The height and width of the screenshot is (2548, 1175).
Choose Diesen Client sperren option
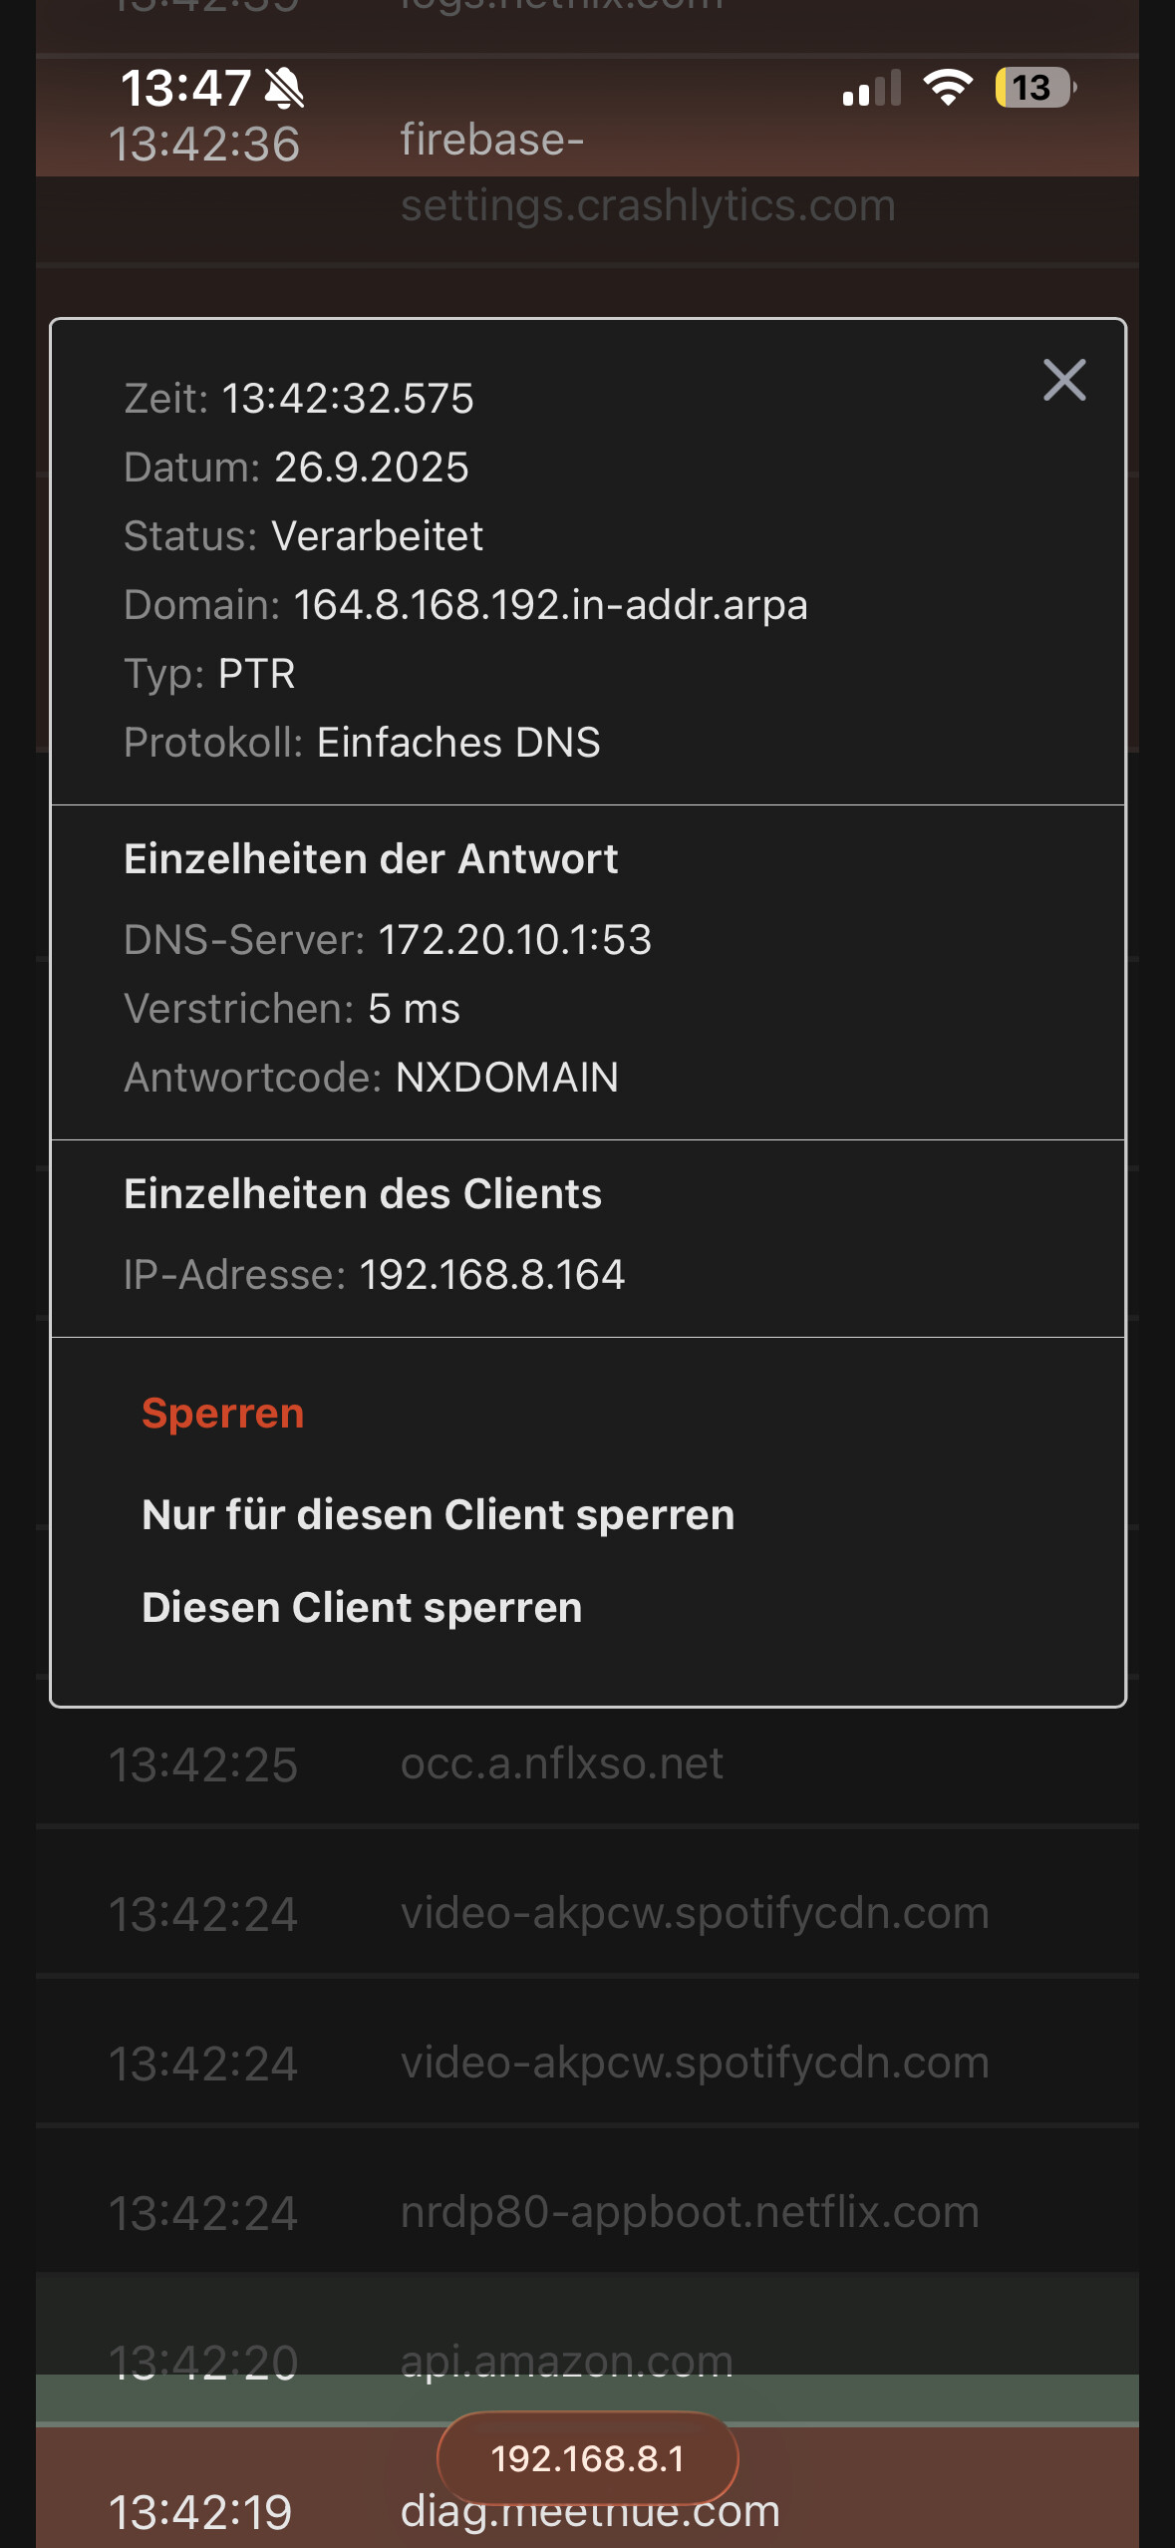click(362, 1607)
